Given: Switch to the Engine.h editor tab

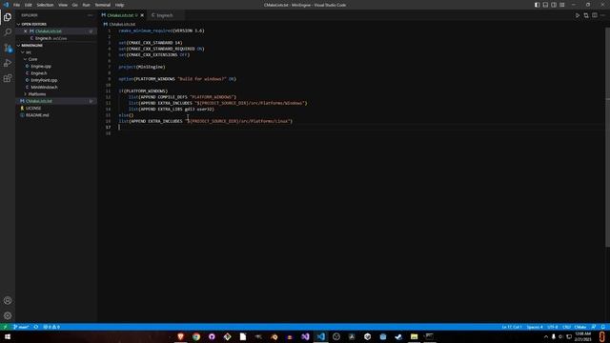Looking at the screenshot, I should tap(165, 15).
